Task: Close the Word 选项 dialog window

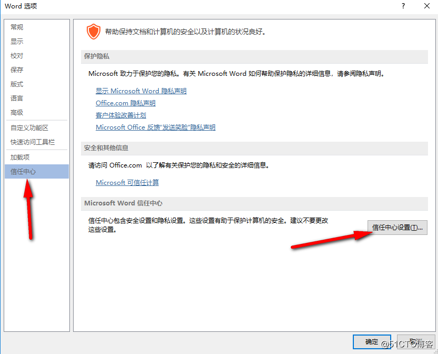Action: 427,6
